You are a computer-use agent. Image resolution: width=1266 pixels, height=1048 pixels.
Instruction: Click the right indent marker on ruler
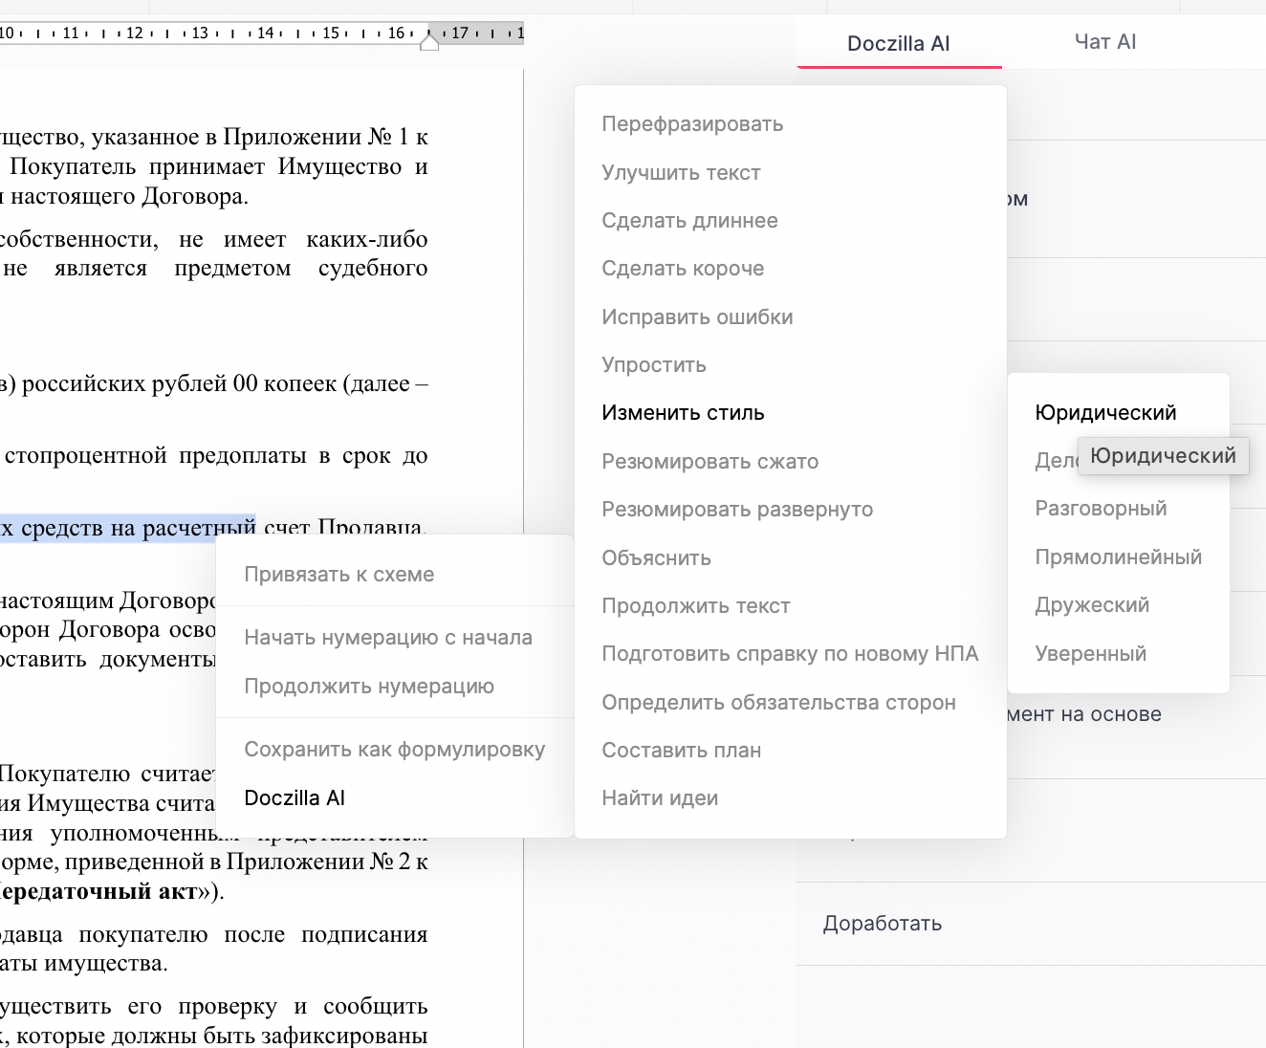point(429,41)
